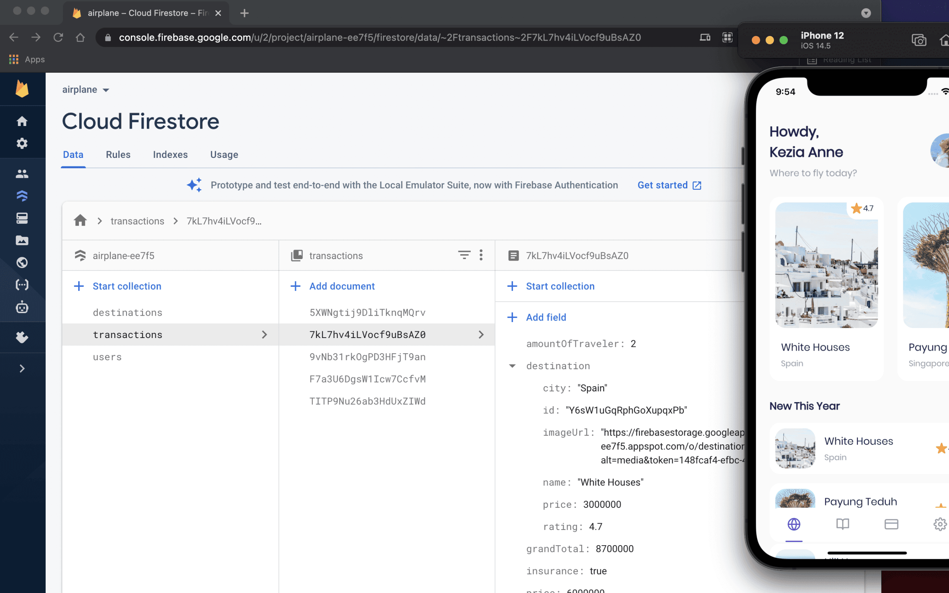Screen dimensions: 949x593
Task: Tap the card wallet tab in app
Action: [891, 524]
